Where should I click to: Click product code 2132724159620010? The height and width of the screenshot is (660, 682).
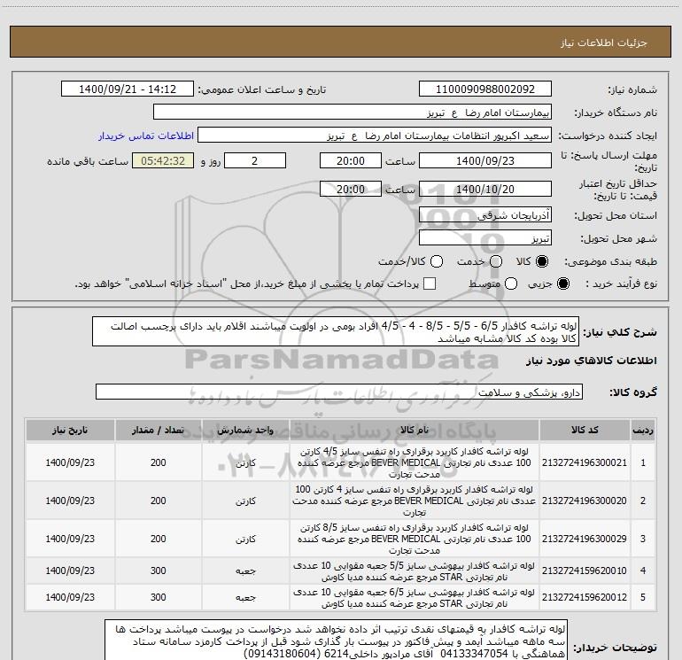(x=585, y=571)
